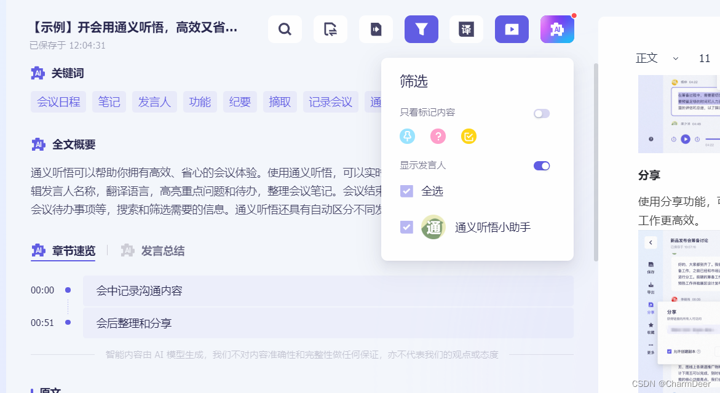This screenshot has width=720, height=393.
Task: Enable the 只看标记内容 switch
Action: (x=542, y=113)
